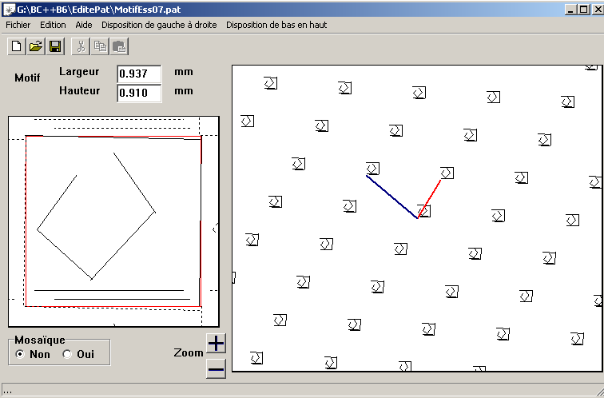
Task: Click the Save floppy disk icon
Action: [55, 46]
